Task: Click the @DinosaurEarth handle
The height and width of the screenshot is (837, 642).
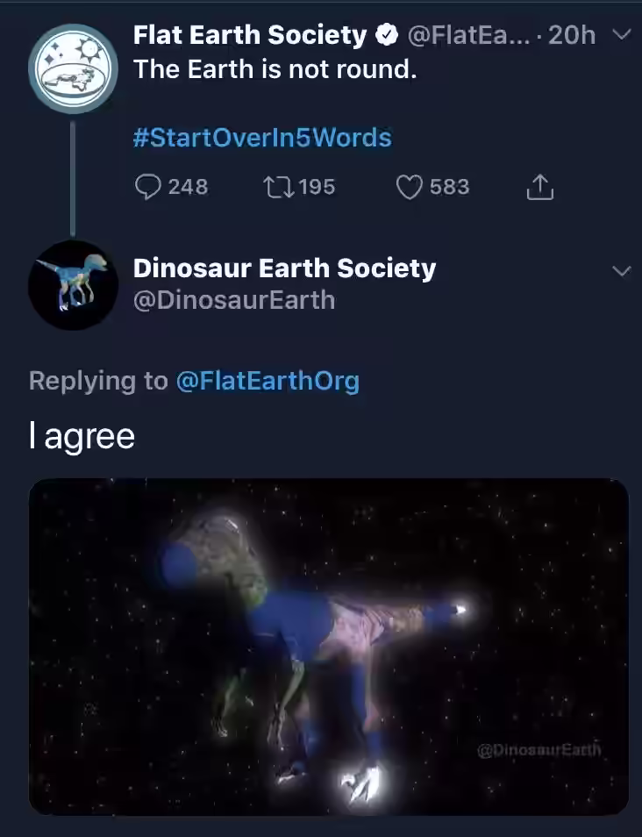Action: point(234,301)
